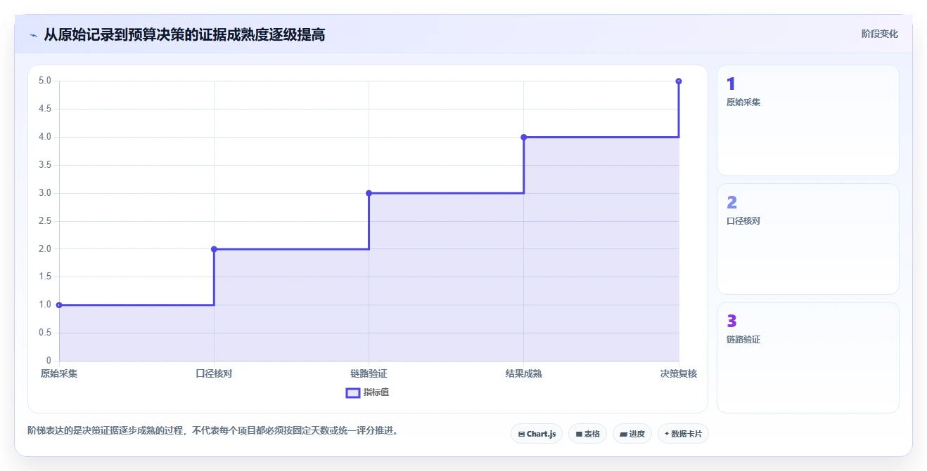Click the 决策复核 x-axis label
This screenshot has width=927, height=471.
(x=679, y=373)
